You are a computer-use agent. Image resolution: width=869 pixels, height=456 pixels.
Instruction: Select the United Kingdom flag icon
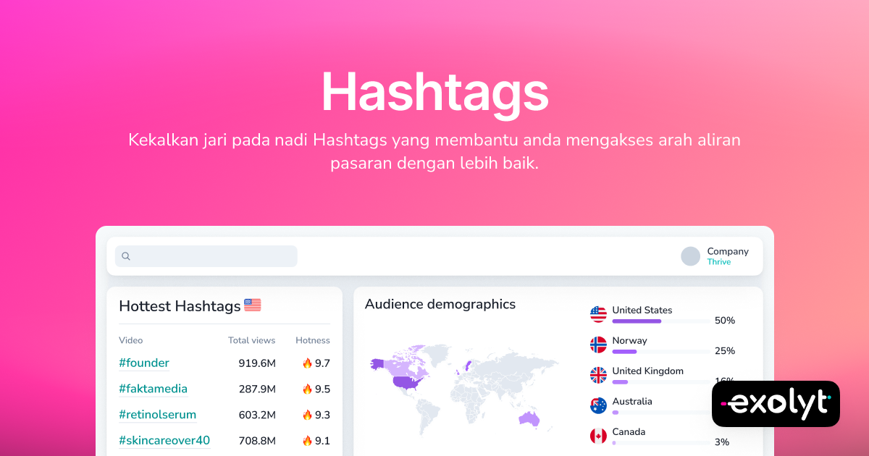(x=597, y=376)
